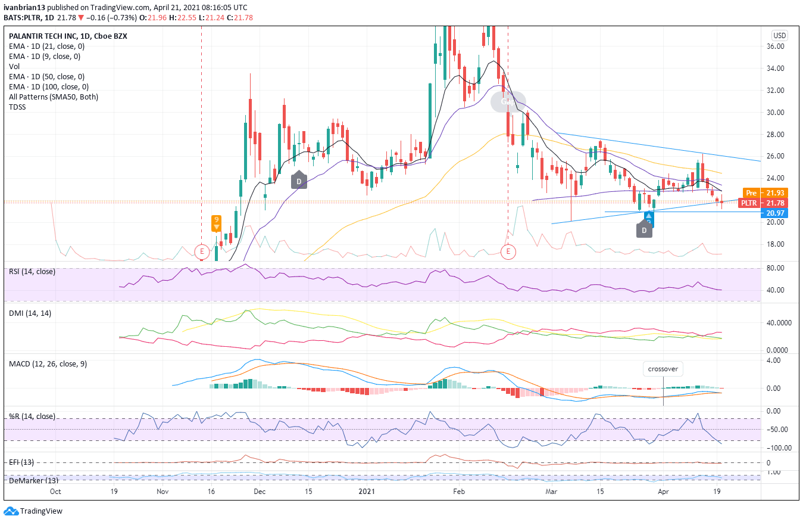Image resolution: width=803 pixels, height=522 pixels.
Task: Click the 80.00 RSI axis label
Action: 776,269
